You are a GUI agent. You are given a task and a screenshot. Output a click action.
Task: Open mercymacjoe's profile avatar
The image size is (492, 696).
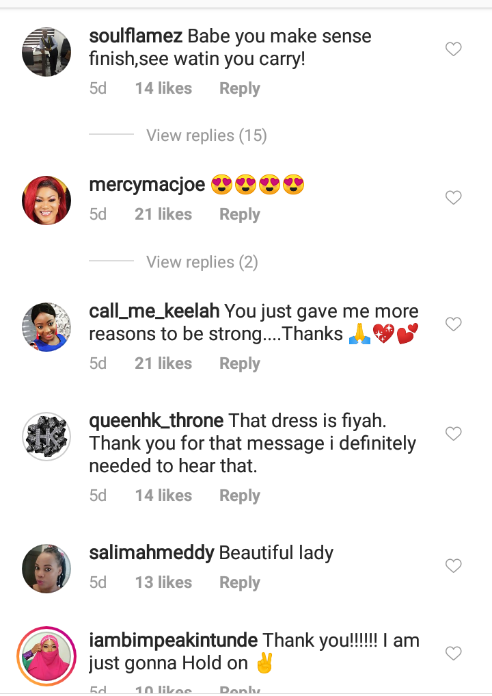coord(46,201)
